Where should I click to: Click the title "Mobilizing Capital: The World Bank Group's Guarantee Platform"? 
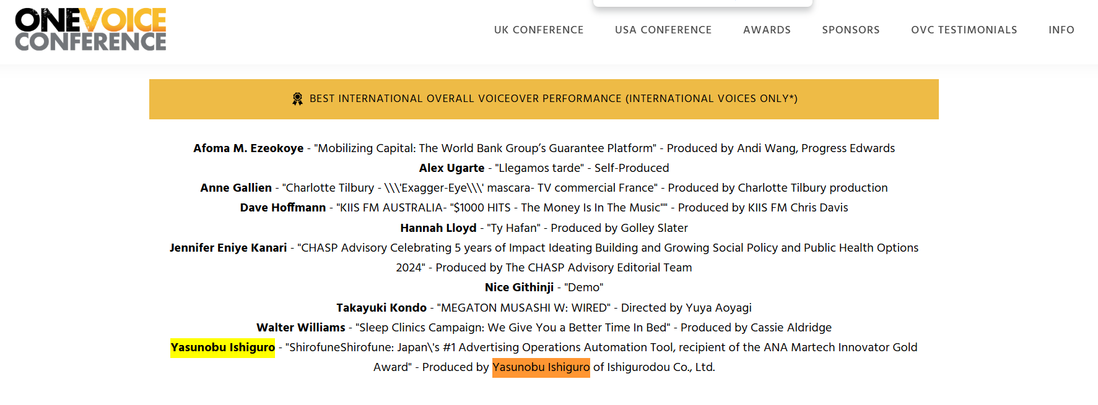485,148
